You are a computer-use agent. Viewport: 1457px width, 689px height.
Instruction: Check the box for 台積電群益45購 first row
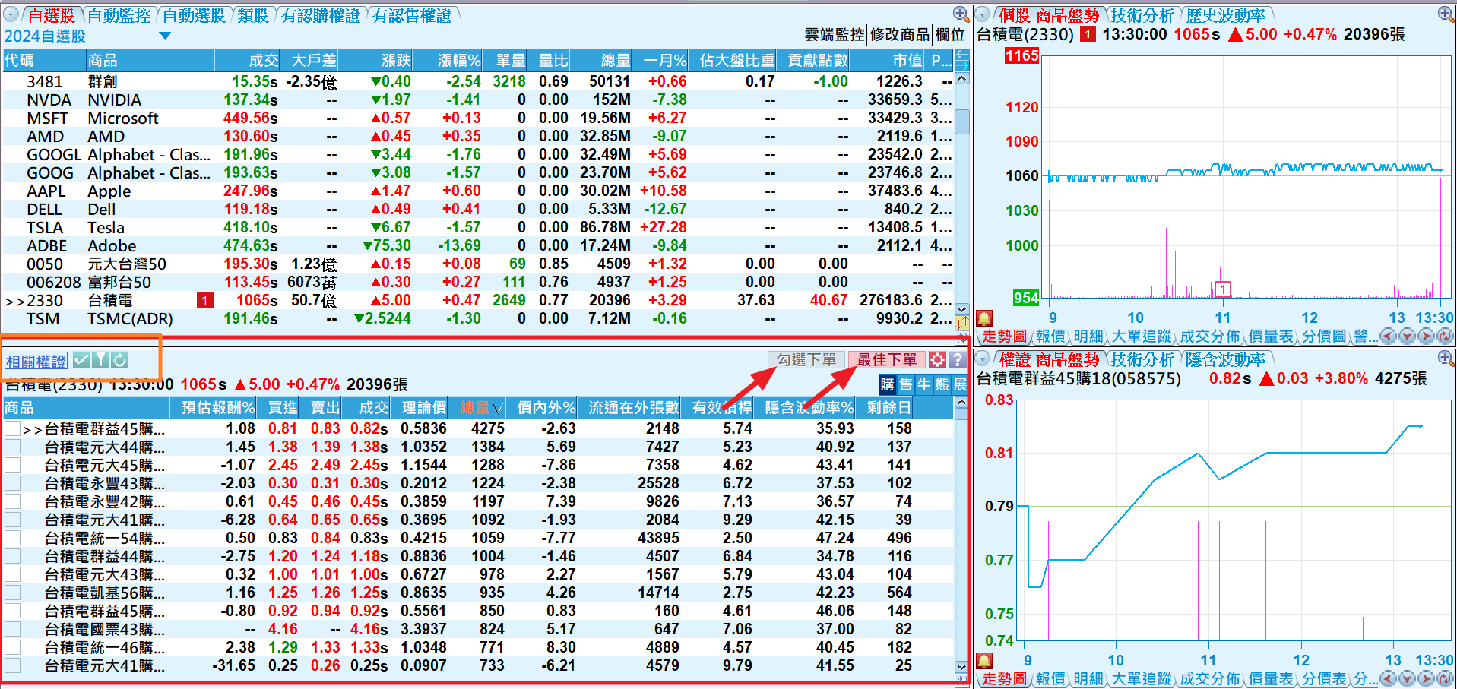tap(12, 429)
